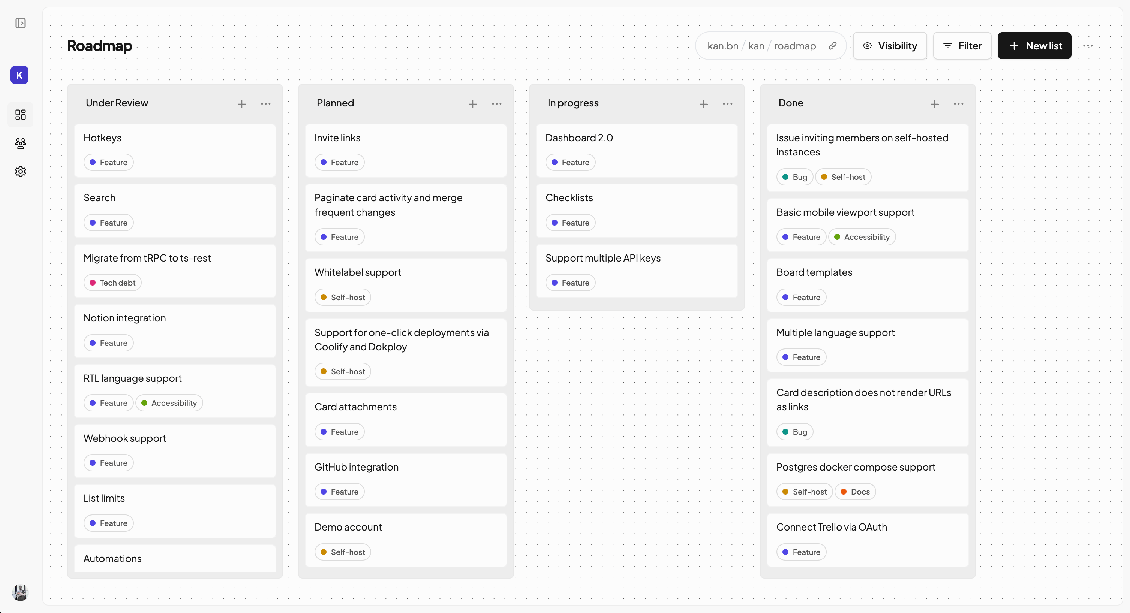Image resolution: width=1130 pixels, height=613 pixels.
Task: Open the Filter dropdown
Action: coord(962,46)
